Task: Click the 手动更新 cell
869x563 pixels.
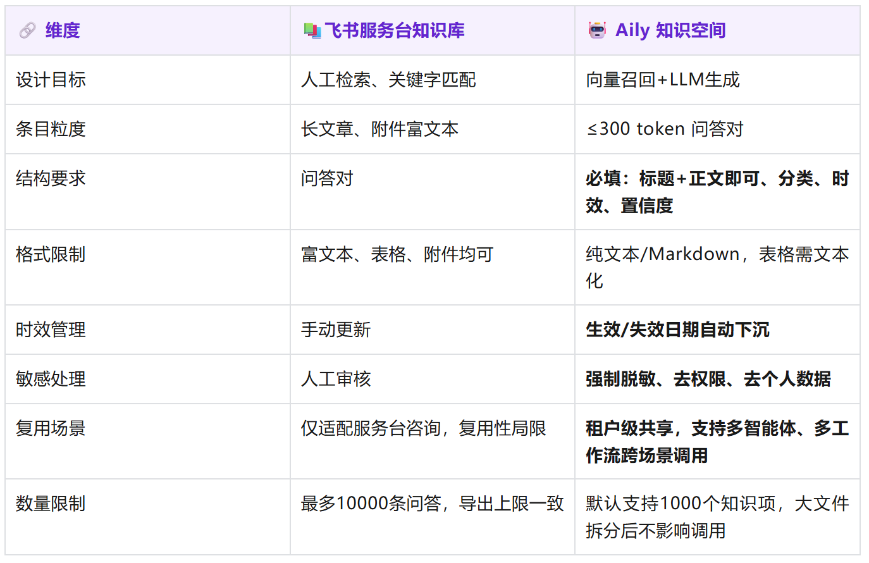Action: point(336,330)
